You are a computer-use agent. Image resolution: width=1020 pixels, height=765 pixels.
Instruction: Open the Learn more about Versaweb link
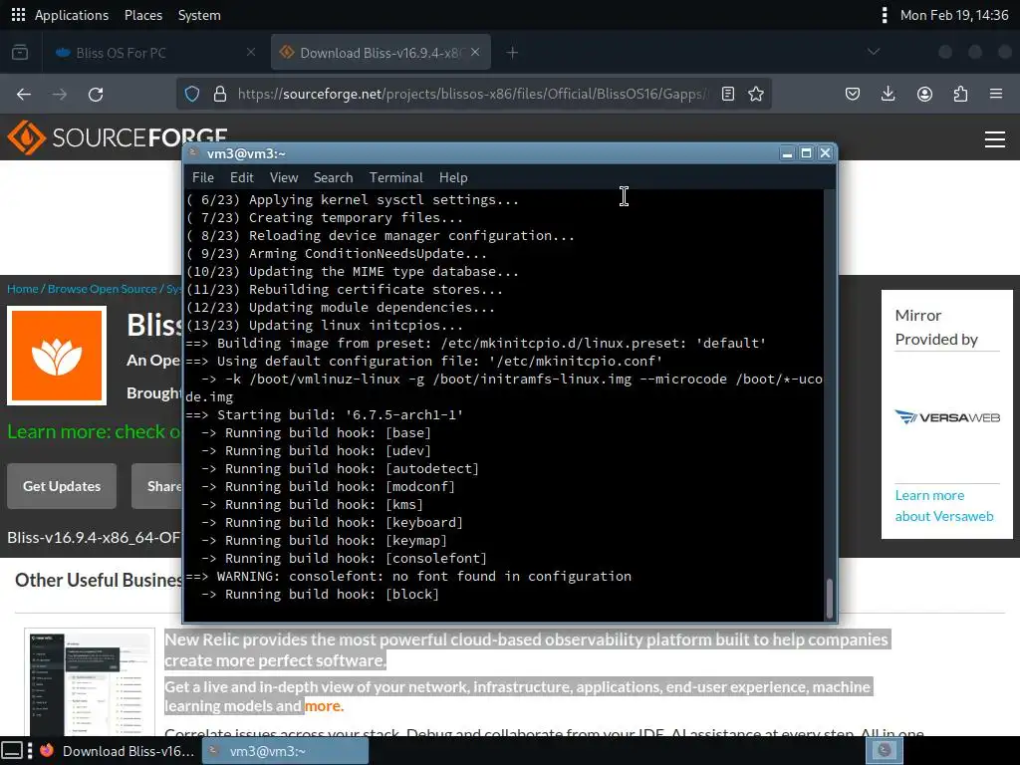pos(944,505)
